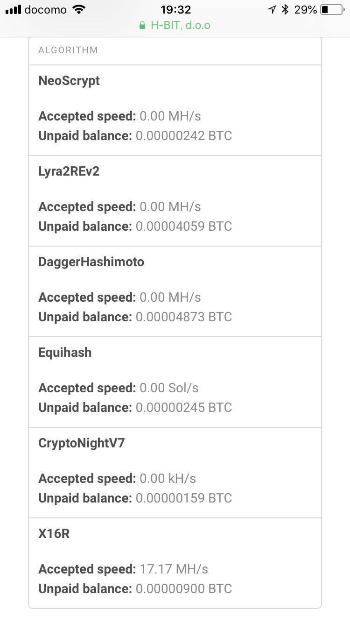Click the 0.00004873 BTC unpaid balance
The height and width of the screenshot is (623, 350).
[x=184, y=317]
